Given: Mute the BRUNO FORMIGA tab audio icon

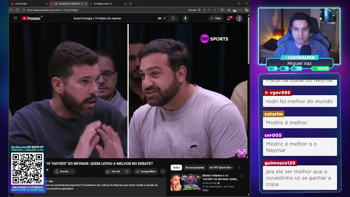Looking at the screenshot, I should point(56,4).
